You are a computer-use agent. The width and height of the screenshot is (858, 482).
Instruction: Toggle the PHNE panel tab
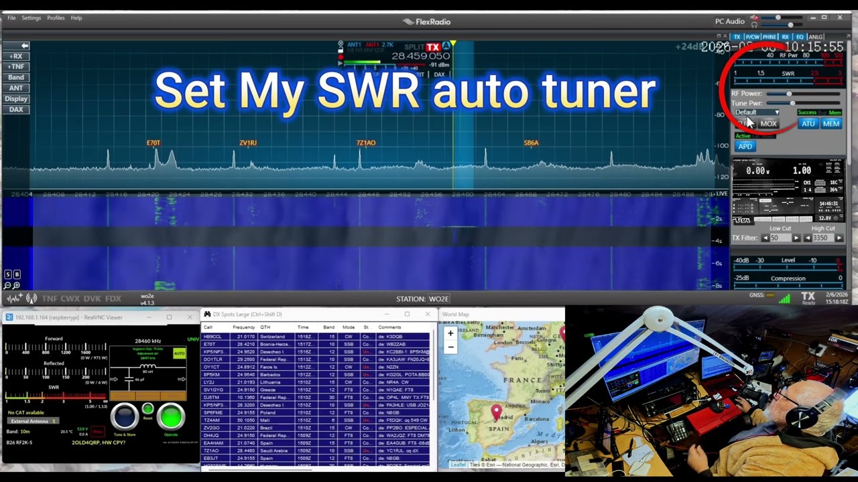coord(770,37)
